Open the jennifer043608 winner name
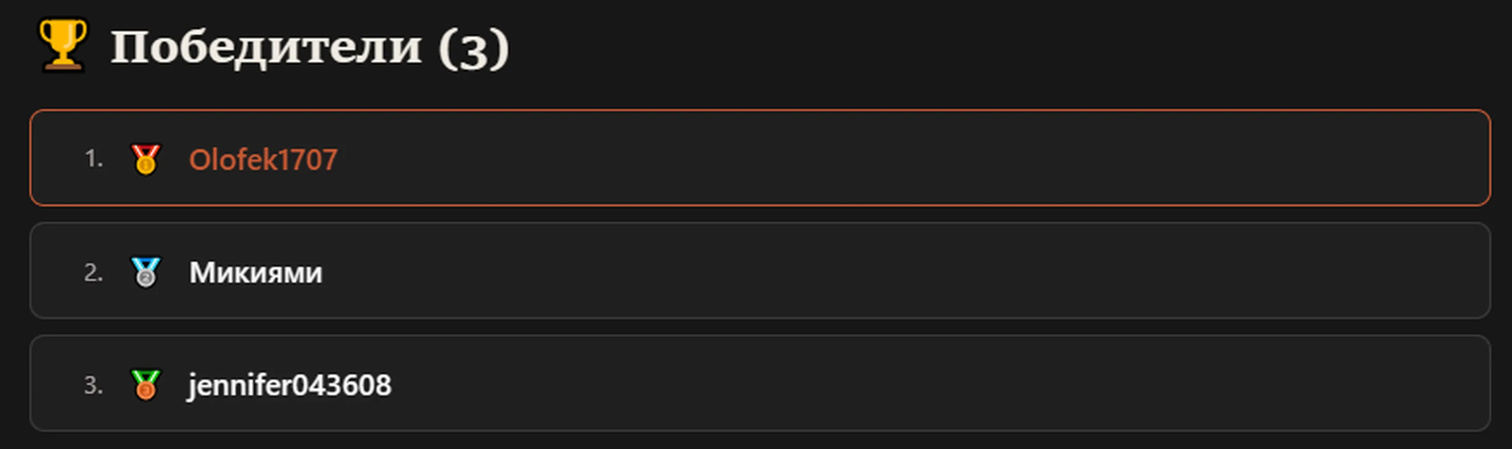 (x=289, y=386)
